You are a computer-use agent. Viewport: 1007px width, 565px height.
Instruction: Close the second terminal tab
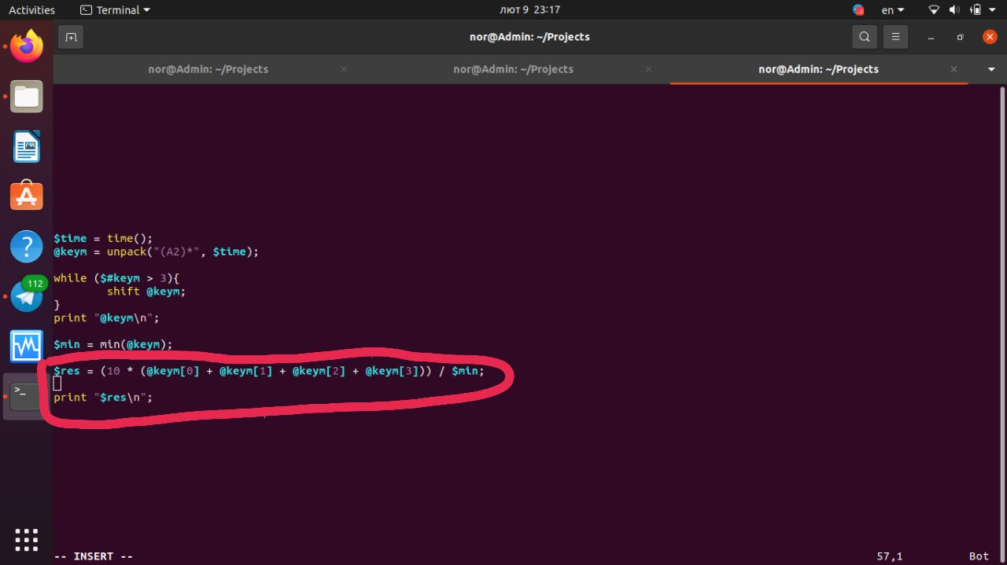tap(648, 69)
